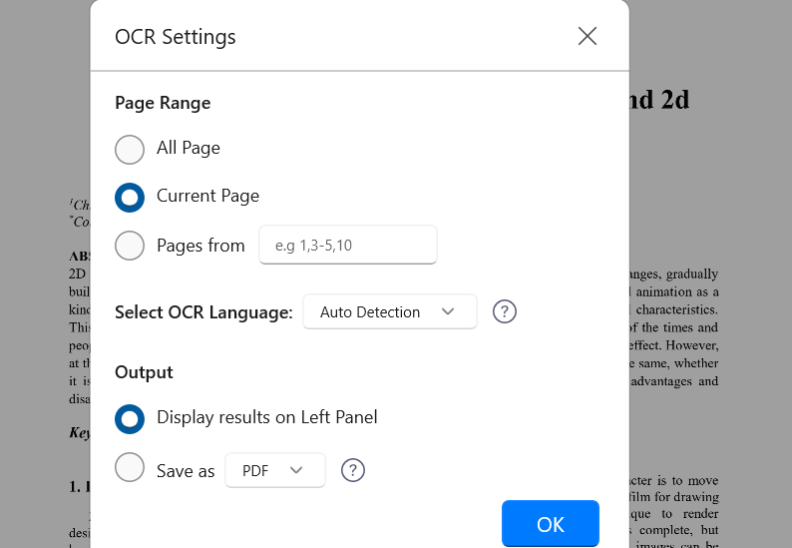Viewport: 792px width, 548px height.
Task: Click the 'All Page' label text
Action: 189,148
